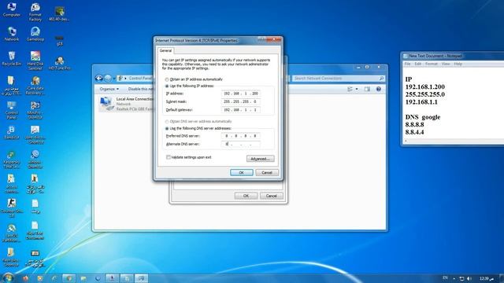Launch Hard Disk Sentinel shortcut
The image size is (504, 283).
point(35,61)
